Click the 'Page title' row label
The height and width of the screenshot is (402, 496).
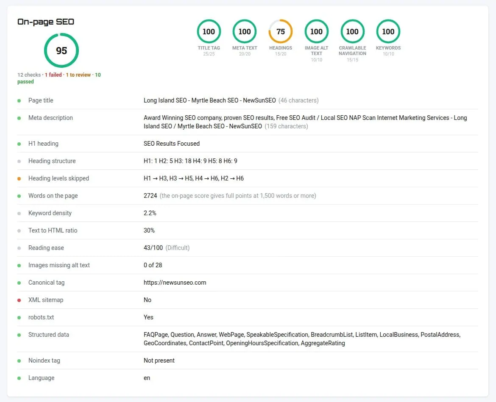click(41, 100)
